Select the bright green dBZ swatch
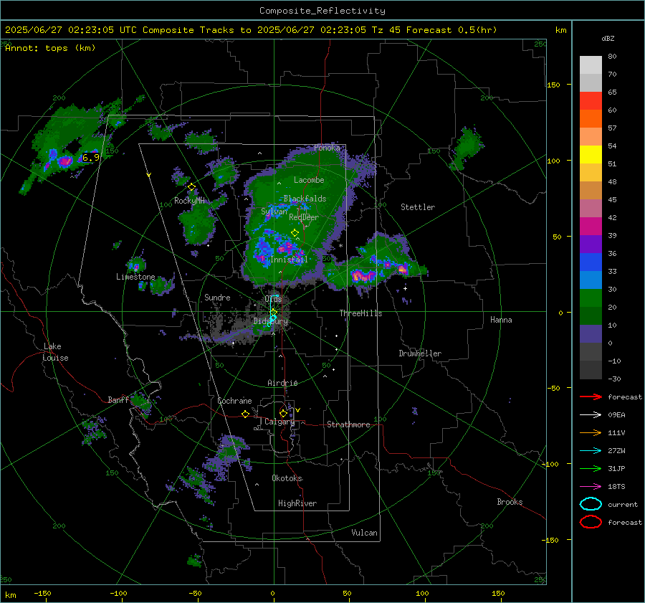Image resolution: width=645 pixels, height=603 pixels. tap(591, 298)
